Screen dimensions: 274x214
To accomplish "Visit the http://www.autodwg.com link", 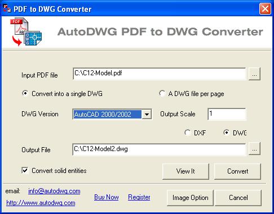I will (x=41, y=203).
